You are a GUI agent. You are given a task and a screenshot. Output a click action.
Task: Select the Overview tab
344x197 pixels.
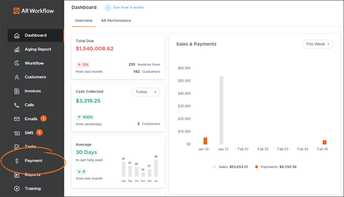[x=84, y=21]
